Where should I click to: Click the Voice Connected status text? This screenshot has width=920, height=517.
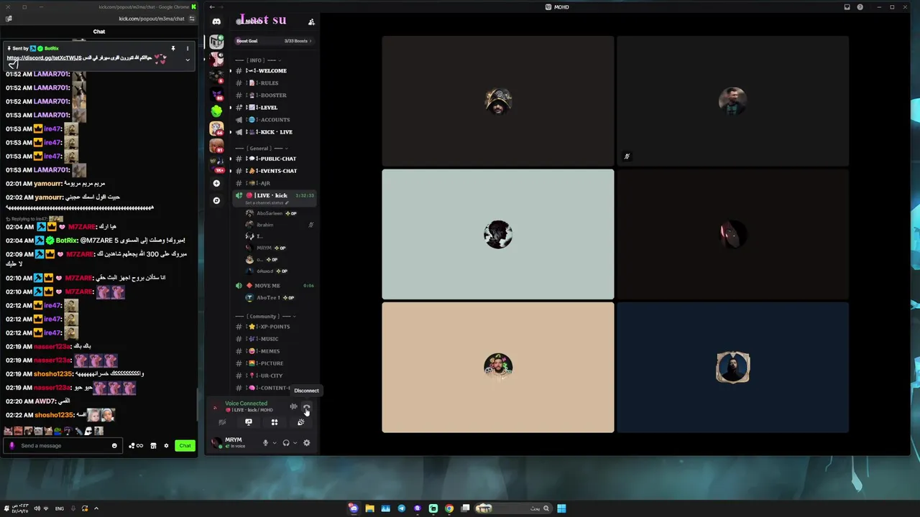246,404
